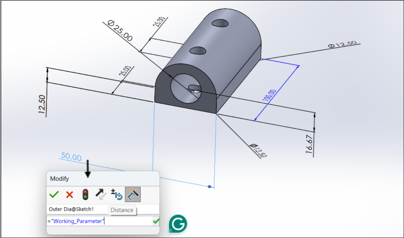Rebuild the model using the traffic light icon

pos(85,195)
